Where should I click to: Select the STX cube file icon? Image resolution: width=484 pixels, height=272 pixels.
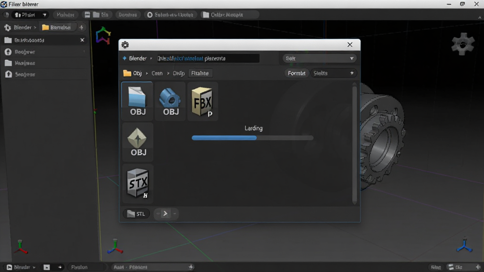(x=138, y=184)
